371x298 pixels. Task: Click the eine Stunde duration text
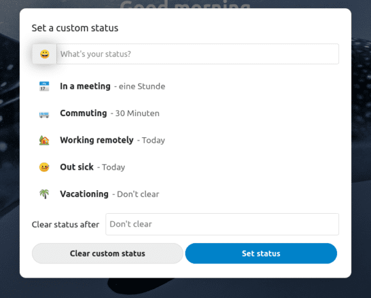[x=142, y=86]
